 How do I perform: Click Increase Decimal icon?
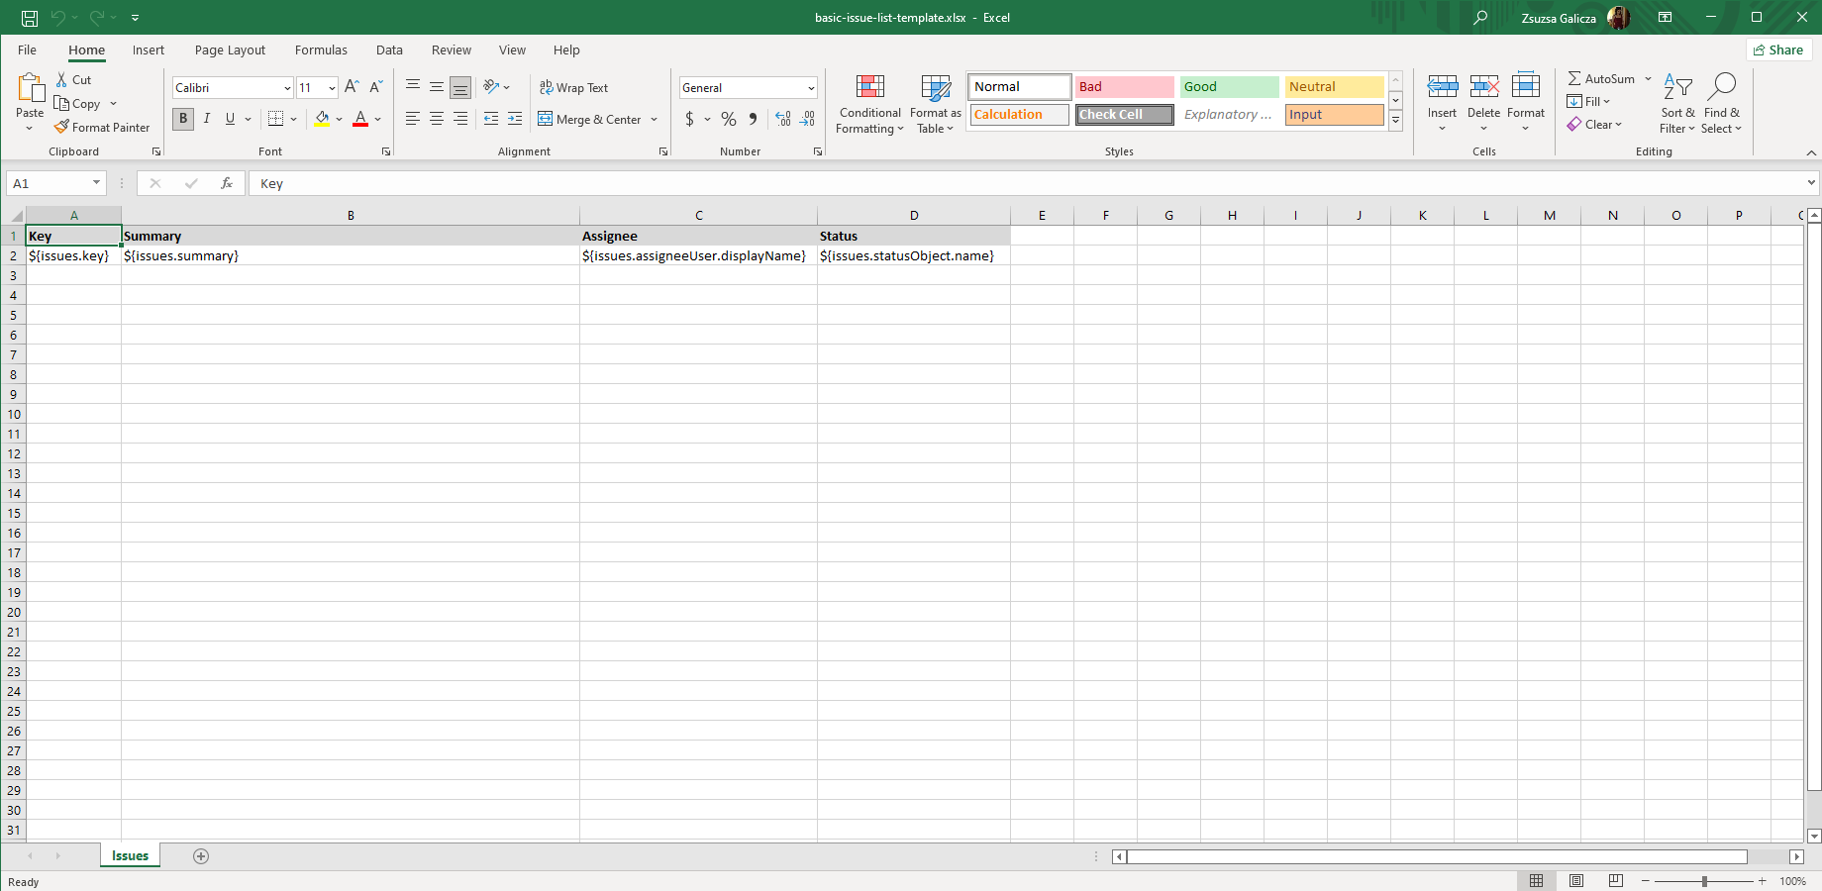pos(783,119)
